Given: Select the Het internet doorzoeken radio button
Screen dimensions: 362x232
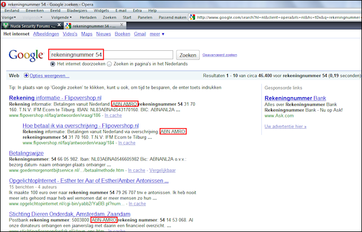Looking at the screenshot, I should [x=53, y=64].
